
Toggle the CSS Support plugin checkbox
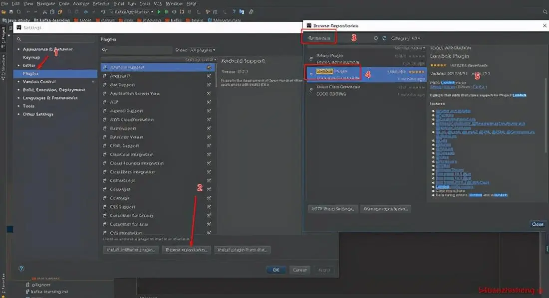(209, 207)
